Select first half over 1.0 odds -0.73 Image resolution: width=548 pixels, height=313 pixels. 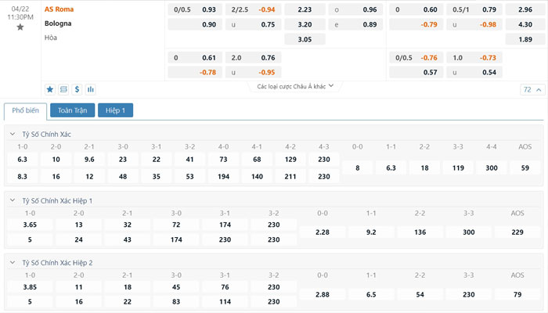474,58
